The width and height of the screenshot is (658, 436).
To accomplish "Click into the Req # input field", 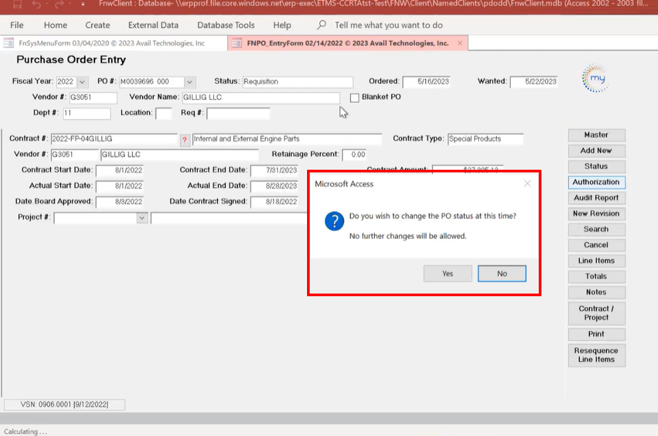I will [238, 113].
